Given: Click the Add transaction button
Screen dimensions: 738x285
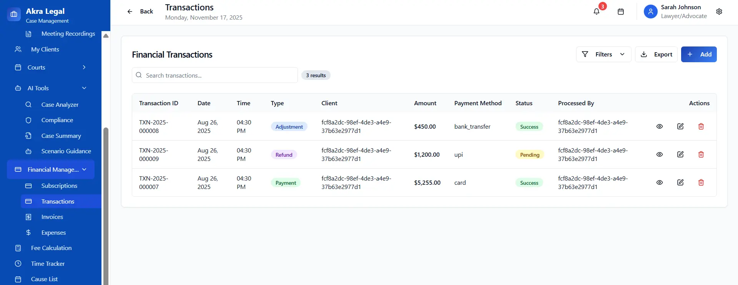Looking at the screenshot, I should coord(698,54).
